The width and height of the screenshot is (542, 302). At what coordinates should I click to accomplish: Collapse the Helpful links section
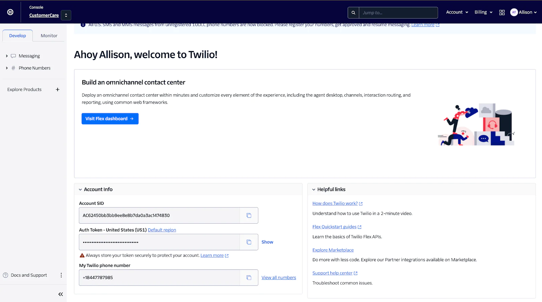[314, 190]
